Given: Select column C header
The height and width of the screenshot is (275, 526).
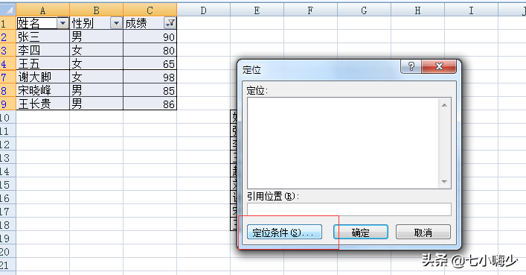Looking at the screenshot, I should (x=150, y=10).
